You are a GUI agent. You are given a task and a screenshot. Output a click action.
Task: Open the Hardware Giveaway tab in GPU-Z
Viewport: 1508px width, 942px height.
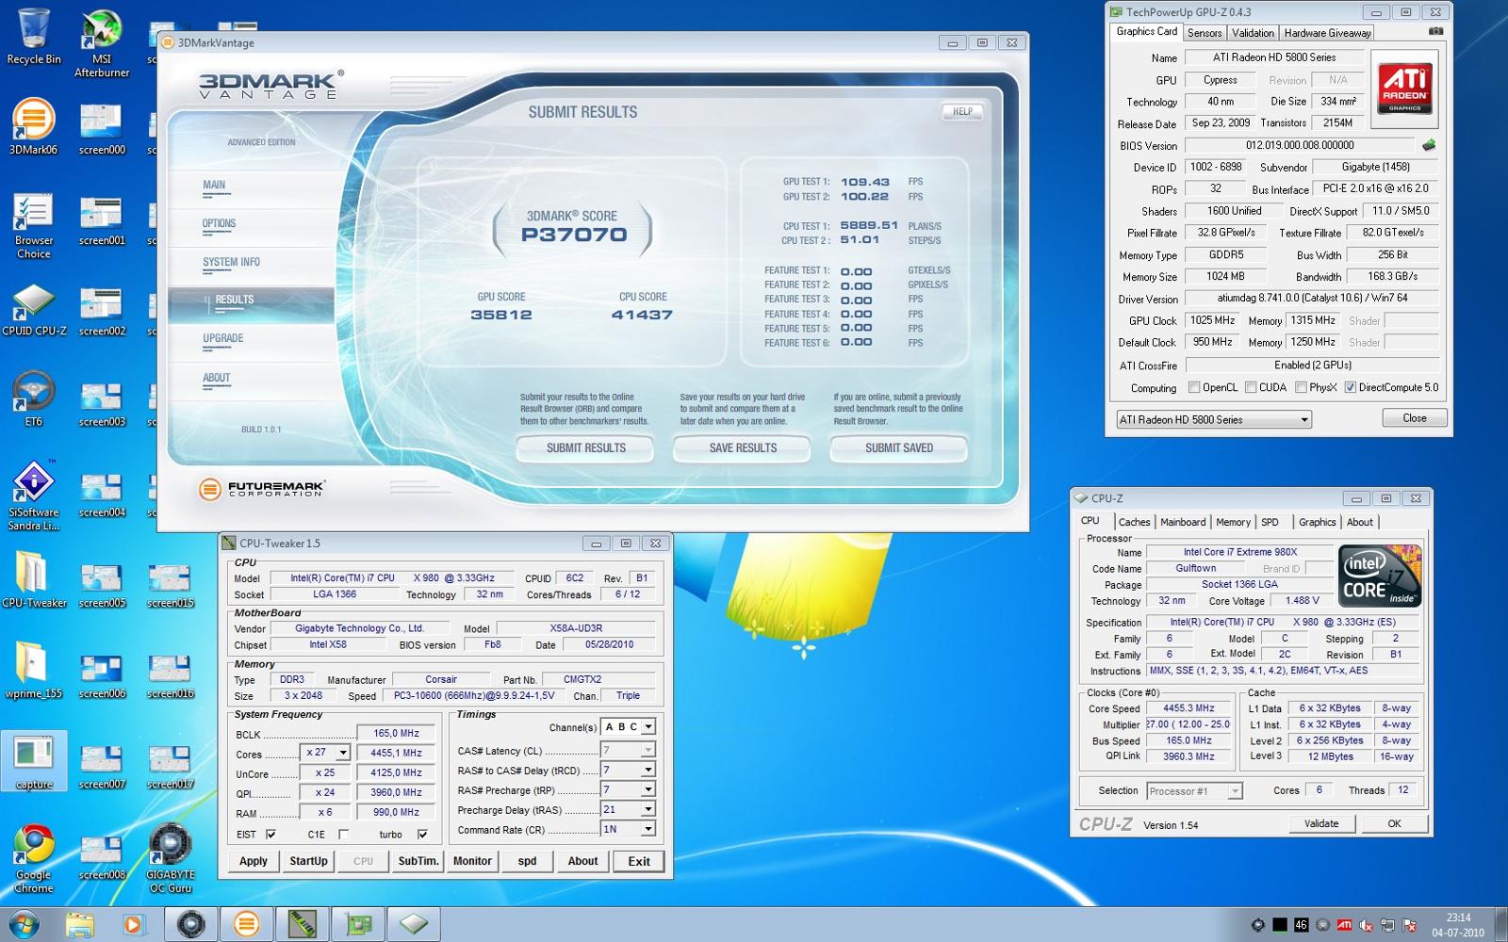(1327, 33)
